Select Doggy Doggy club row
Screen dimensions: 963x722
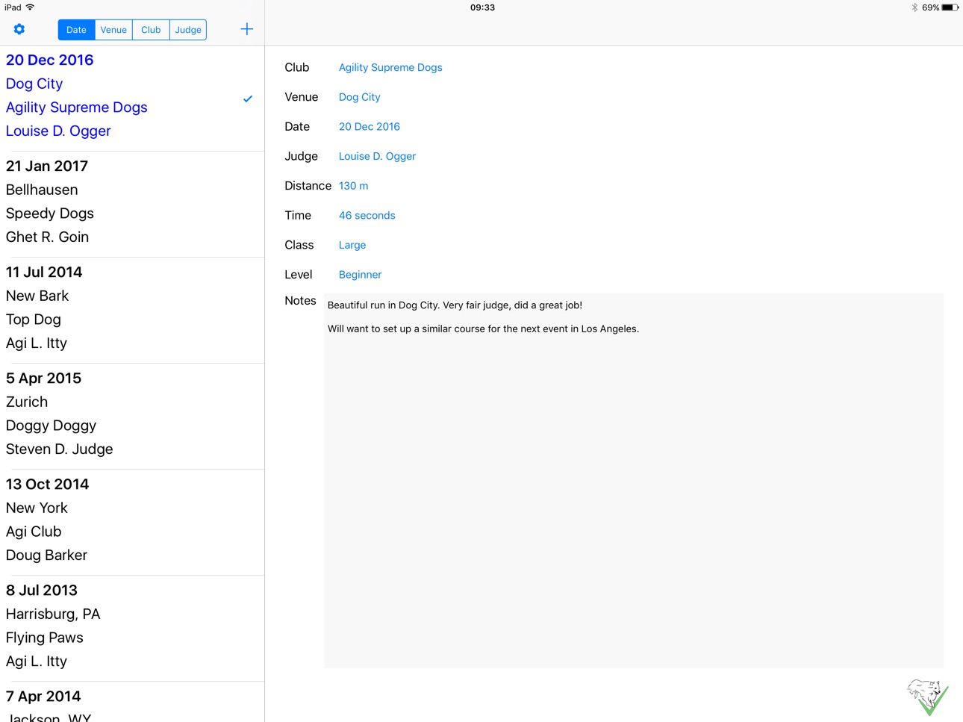point(51,426)
